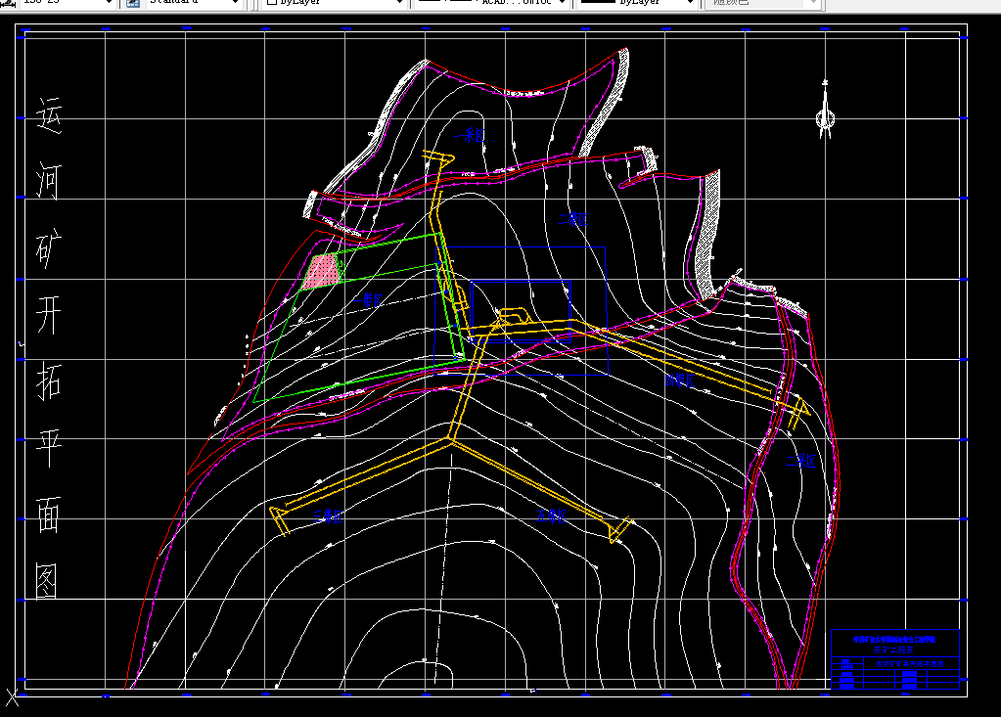Select the blue label 二采区
The height and width of the screenshot is (717, 1001).
coord(800,461)
